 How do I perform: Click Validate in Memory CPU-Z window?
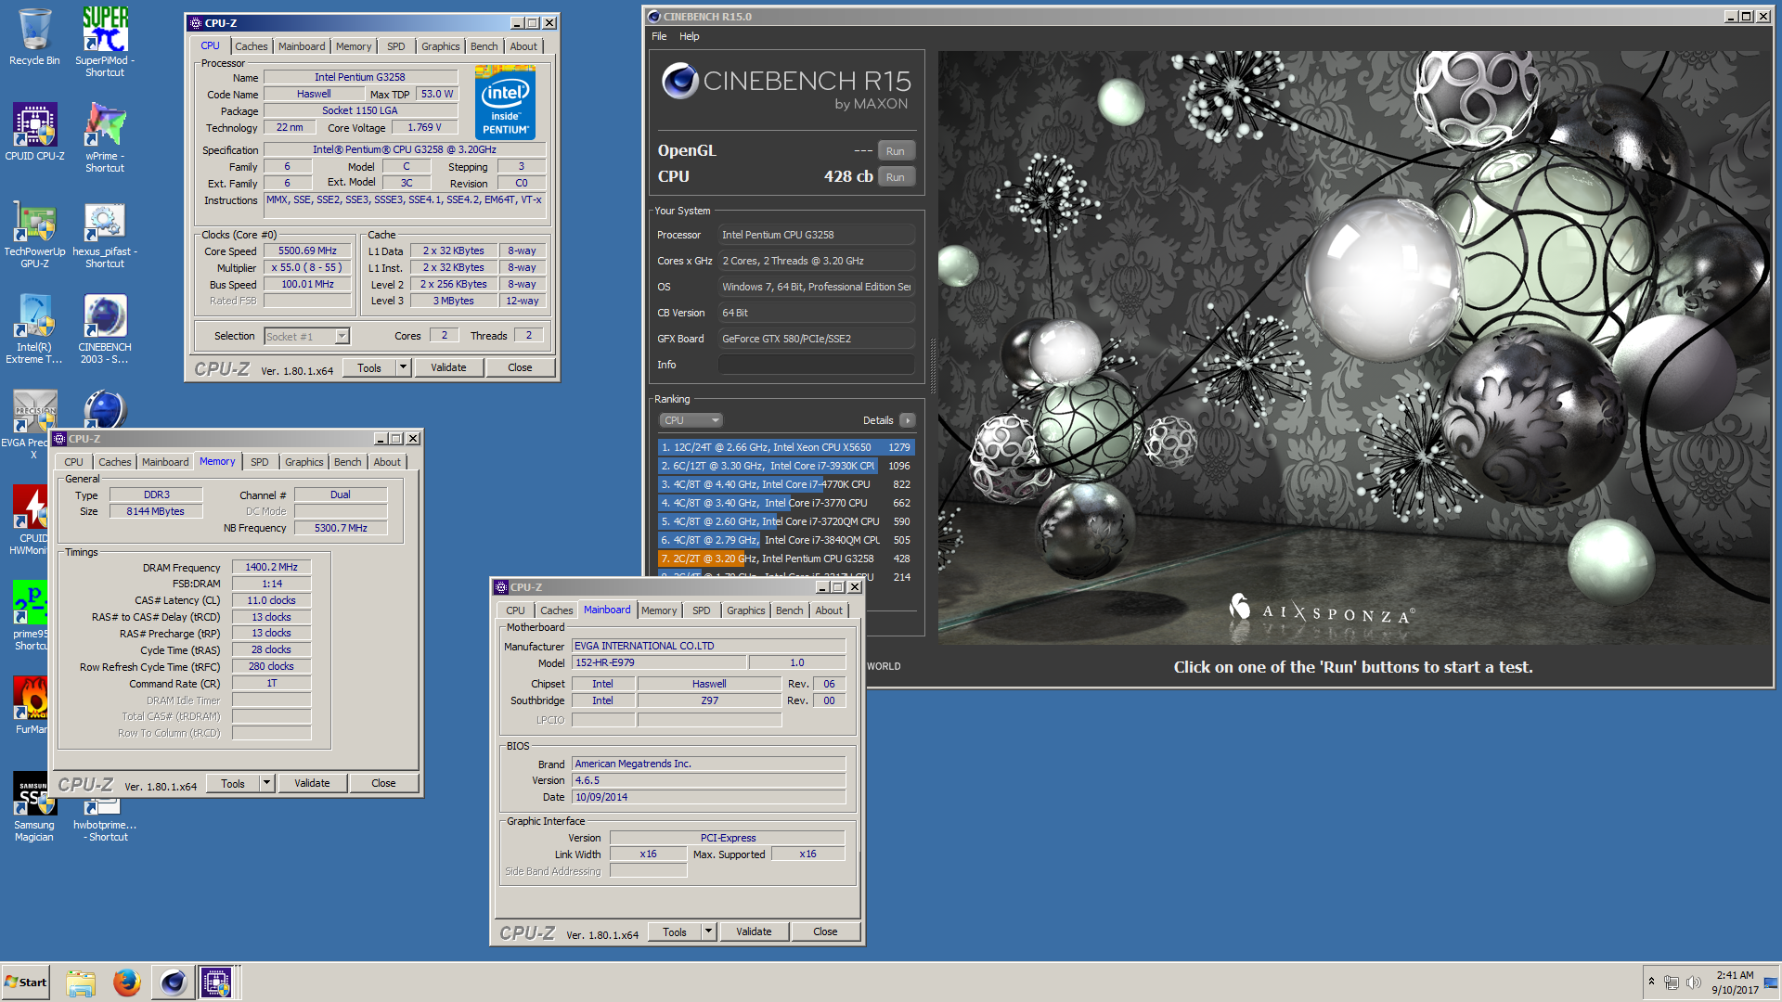coord(312,783)
